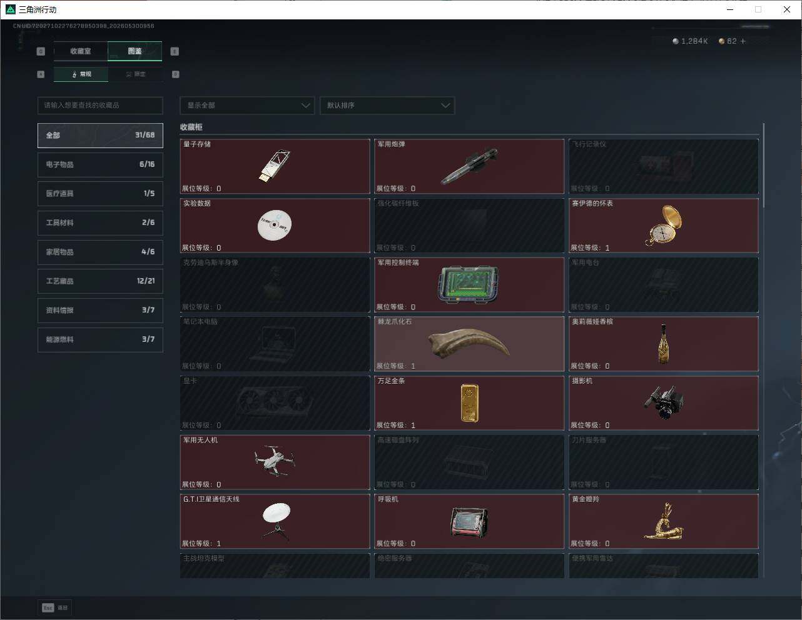
Task: Open the 摄影机 camera item
Action: click(x=664, y=403)
